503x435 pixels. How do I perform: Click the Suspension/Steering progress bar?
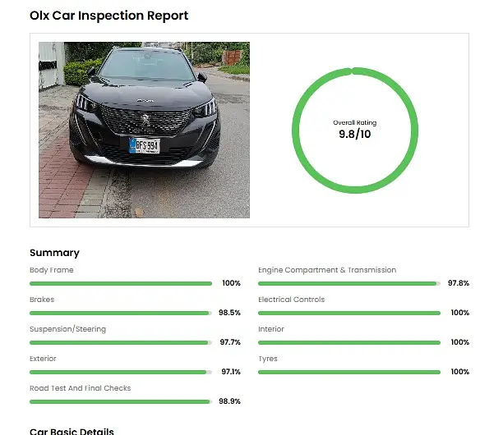[x=121, y=342]
